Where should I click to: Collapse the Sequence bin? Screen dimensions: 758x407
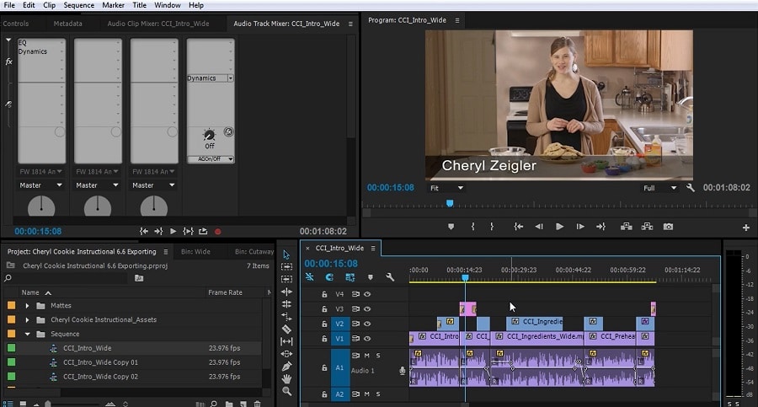pyautogui.click(x=28, y=334)
